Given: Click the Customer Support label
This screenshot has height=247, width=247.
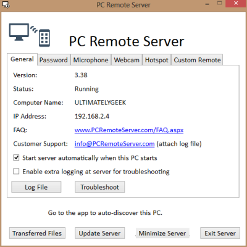Looking at the screenshot, I should tap(41, 144).
